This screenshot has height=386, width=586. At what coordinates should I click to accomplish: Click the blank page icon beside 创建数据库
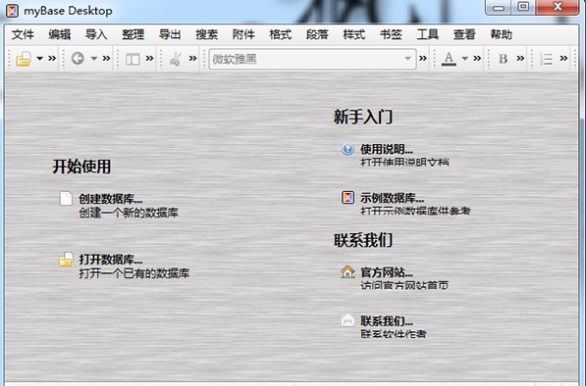pyautogui.click(x=66, y=198)
